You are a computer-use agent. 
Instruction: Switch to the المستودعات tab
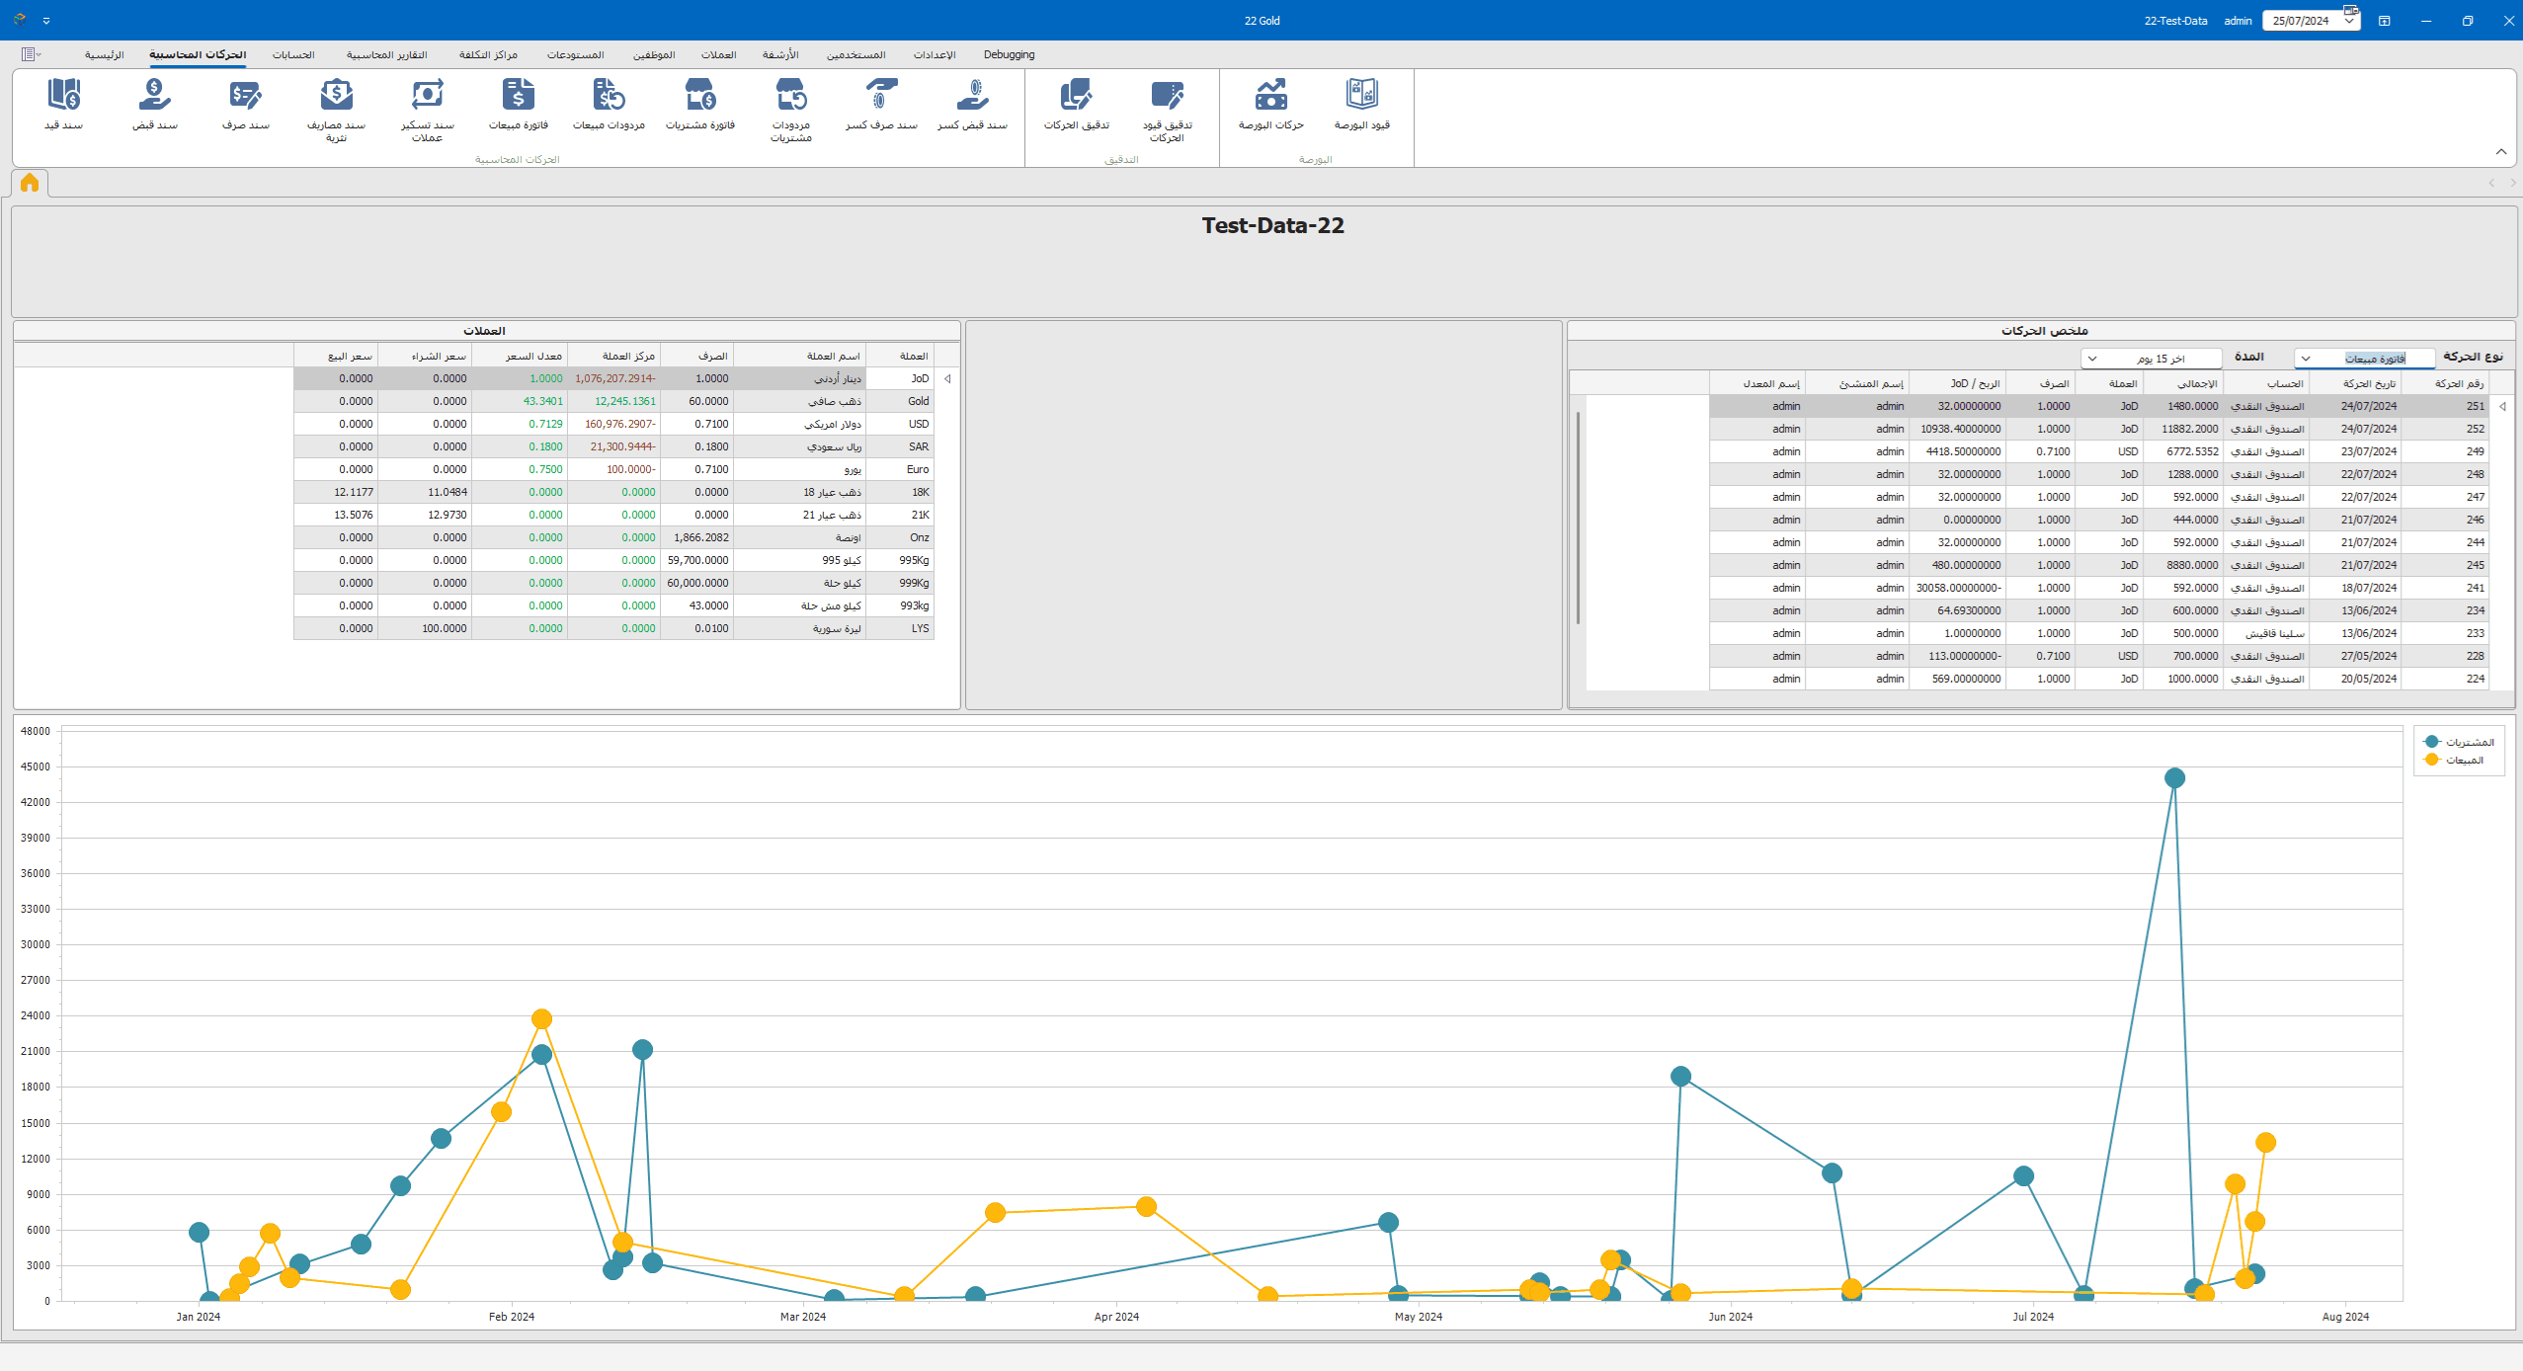point(575,54)
